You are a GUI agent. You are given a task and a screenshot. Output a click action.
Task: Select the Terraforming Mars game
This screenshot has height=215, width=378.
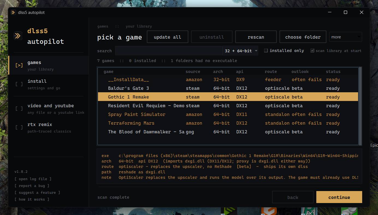tap(228, 123)
